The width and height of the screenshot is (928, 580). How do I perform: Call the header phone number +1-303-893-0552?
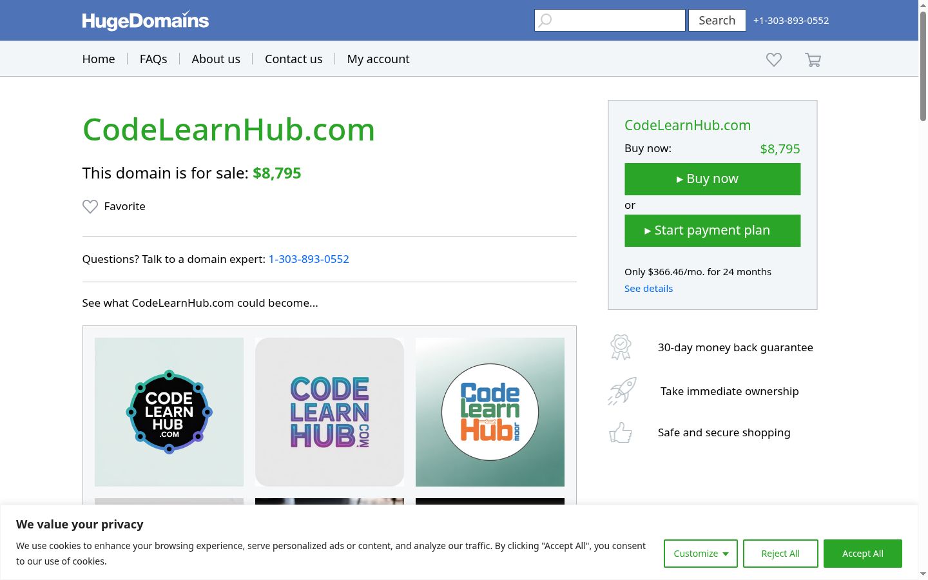coord(791,21)
